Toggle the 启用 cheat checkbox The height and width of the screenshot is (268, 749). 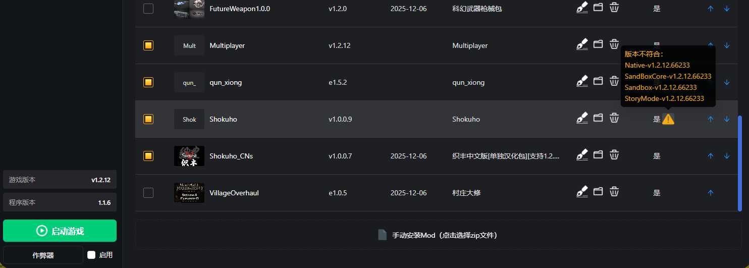(x=91, y=255)
